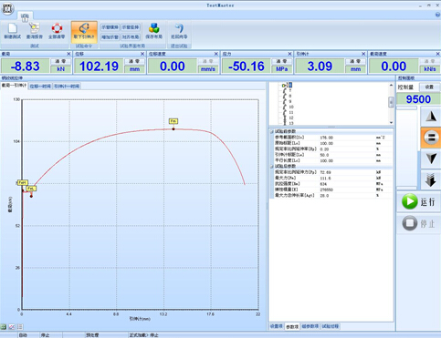Click vertical window arrangement ribbon button
Viewport: 441px width, 338px height.
tap(131, 27)
